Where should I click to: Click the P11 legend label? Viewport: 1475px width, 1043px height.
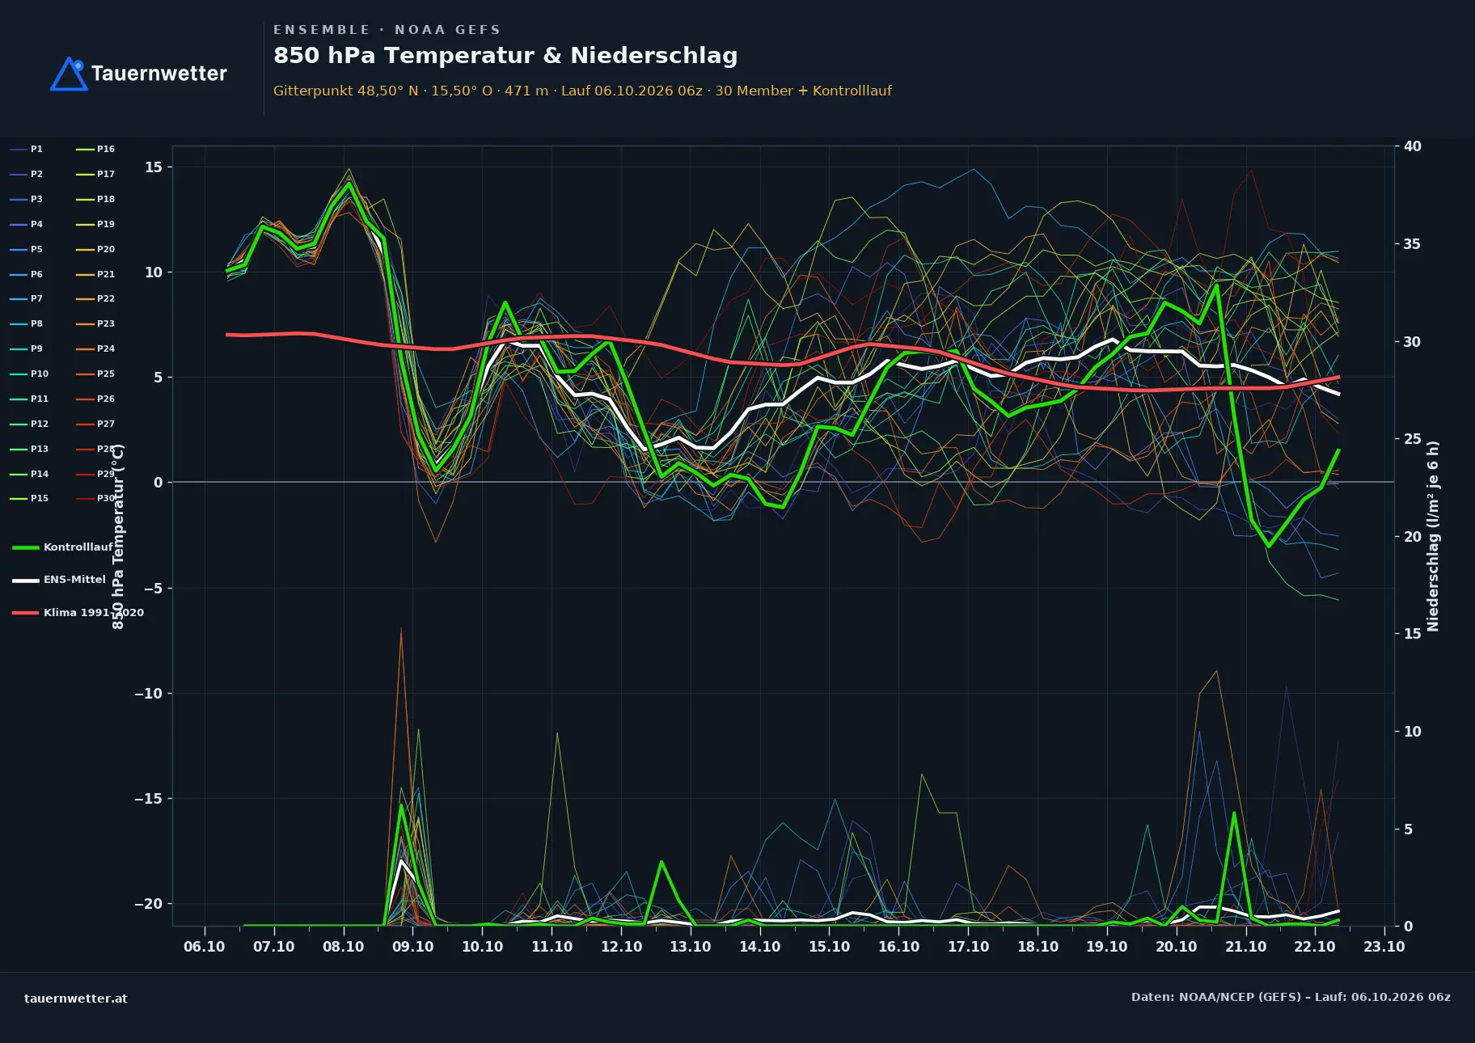pyautogui.click(x=40, y=399)
